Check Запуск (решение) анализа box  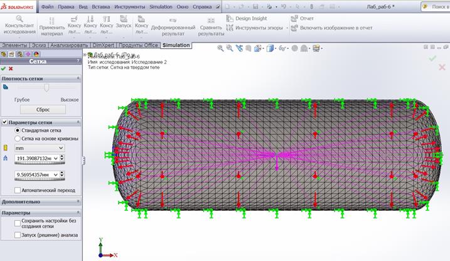(18, 235)
